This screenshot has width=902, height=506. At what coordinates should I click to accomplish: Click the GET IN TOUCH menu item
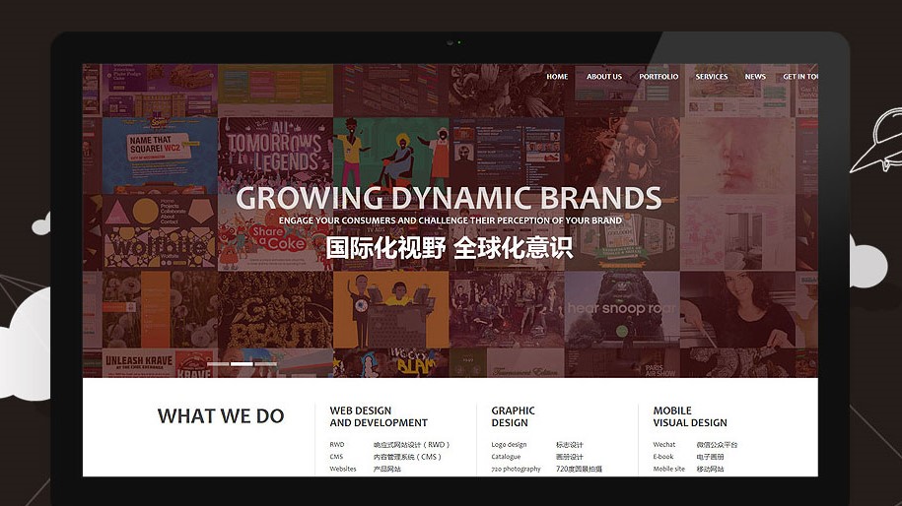pos(800,77)
